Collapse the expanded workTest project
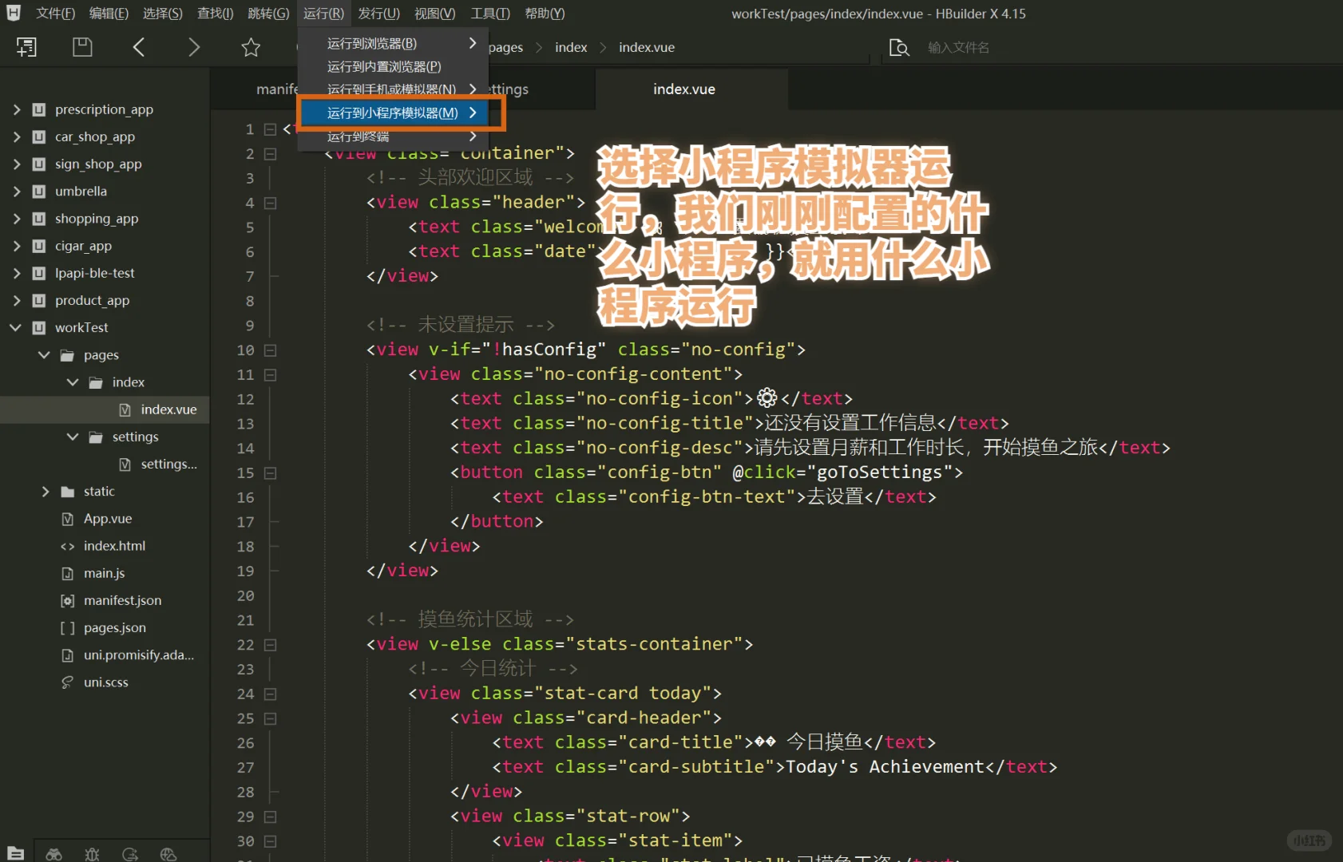1343x862 pixels. [15, 327]
